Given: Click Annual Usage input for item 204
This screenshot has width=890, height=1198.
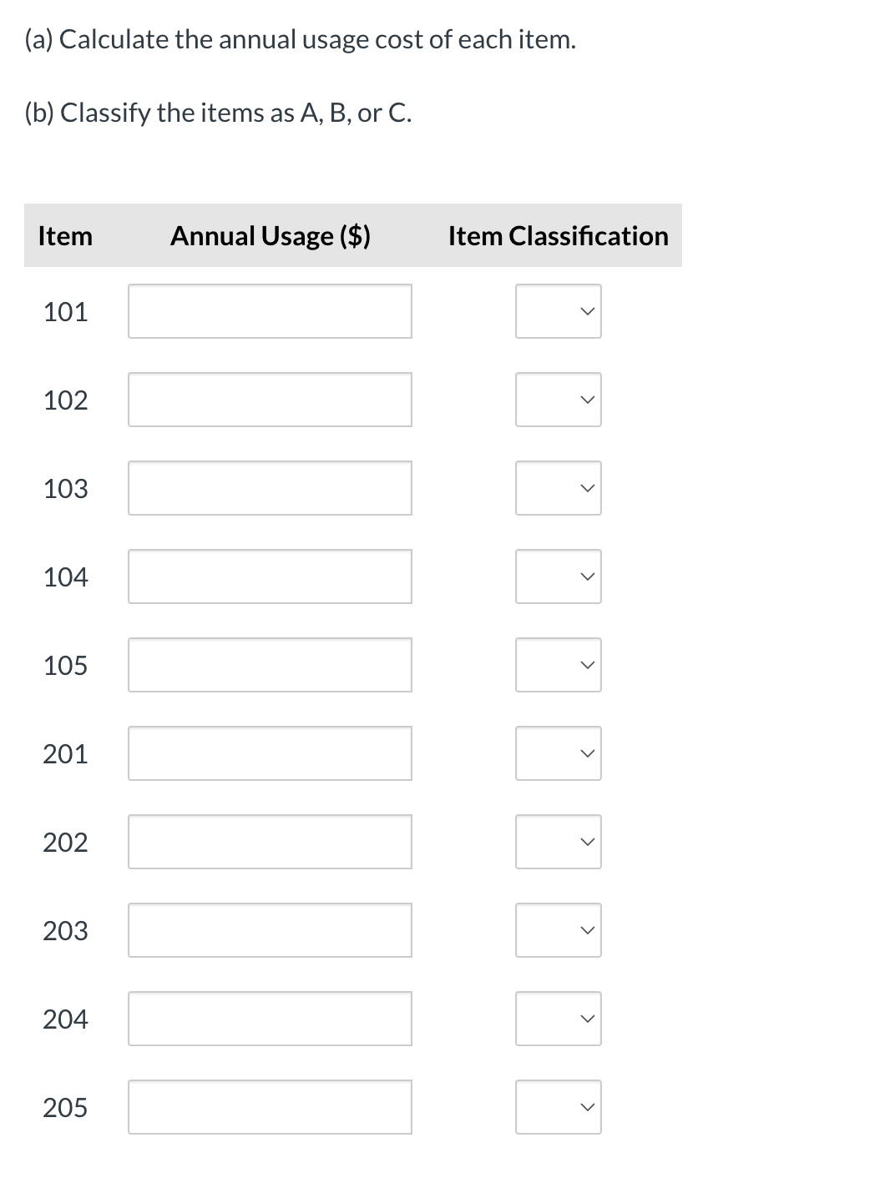Looking at the screenshot, I should pos(270,1019).
